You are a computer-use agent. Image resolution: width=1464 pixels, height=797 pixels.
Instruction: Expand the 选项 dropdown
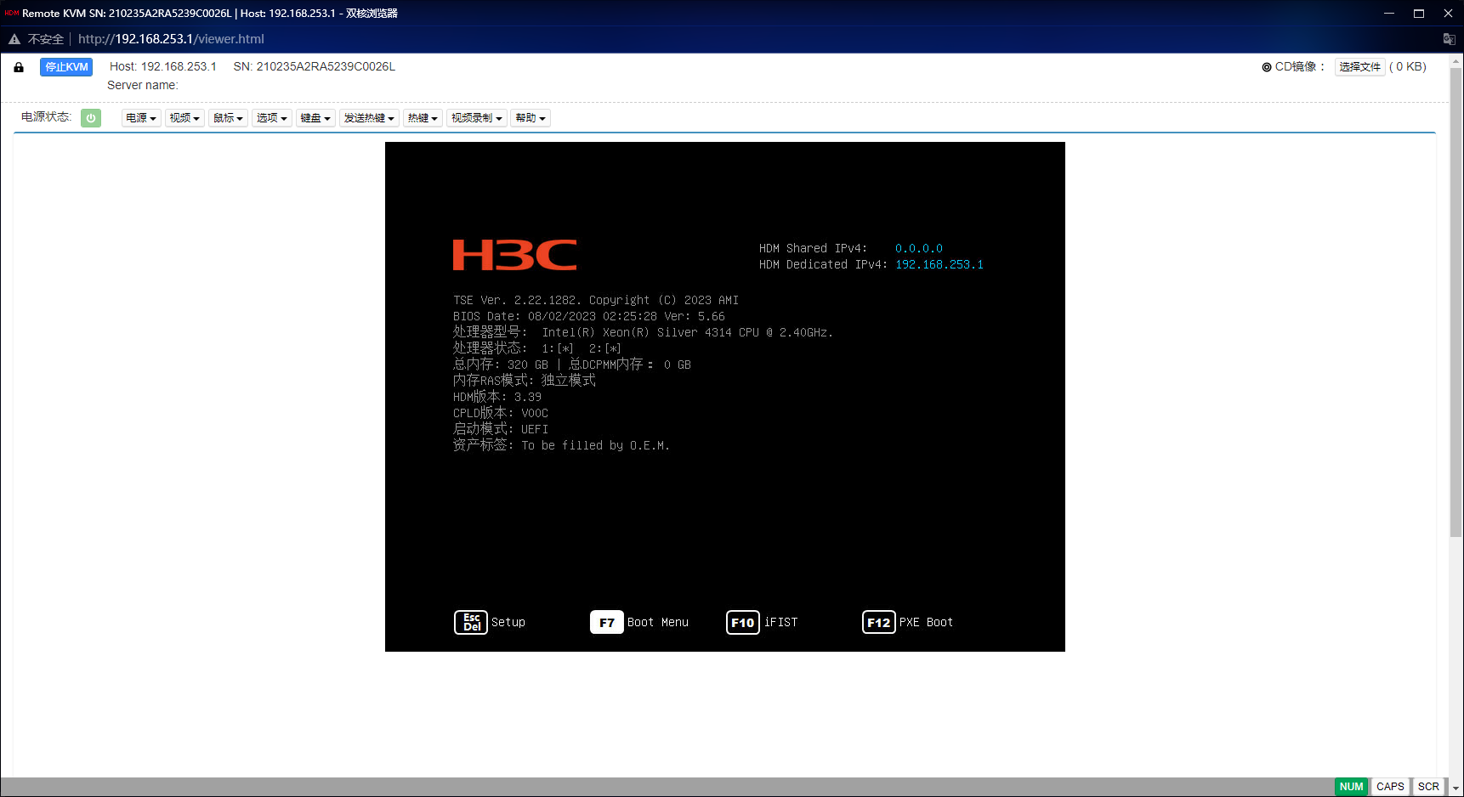[272, 118]
